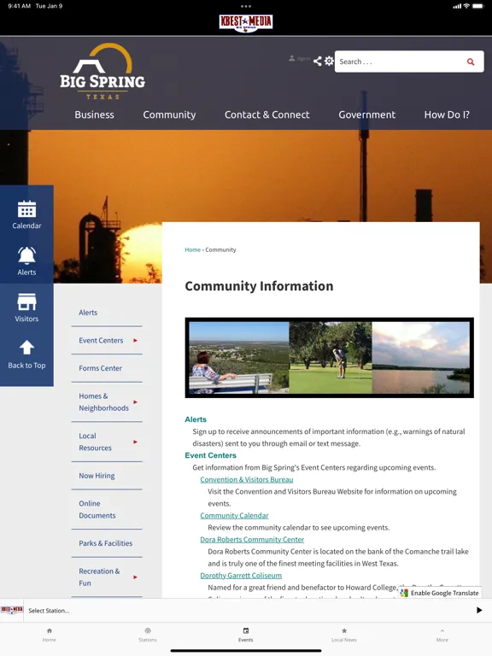Open Event Centers in side navigation

pyautogui.click(x=101, y=341)
